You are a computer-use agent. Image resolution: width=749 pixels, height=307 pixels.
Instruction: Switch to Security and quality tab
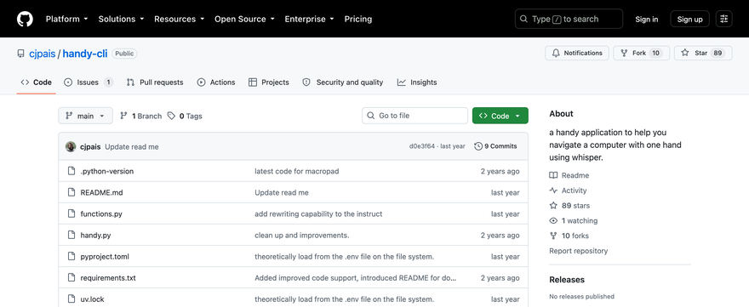343,82
